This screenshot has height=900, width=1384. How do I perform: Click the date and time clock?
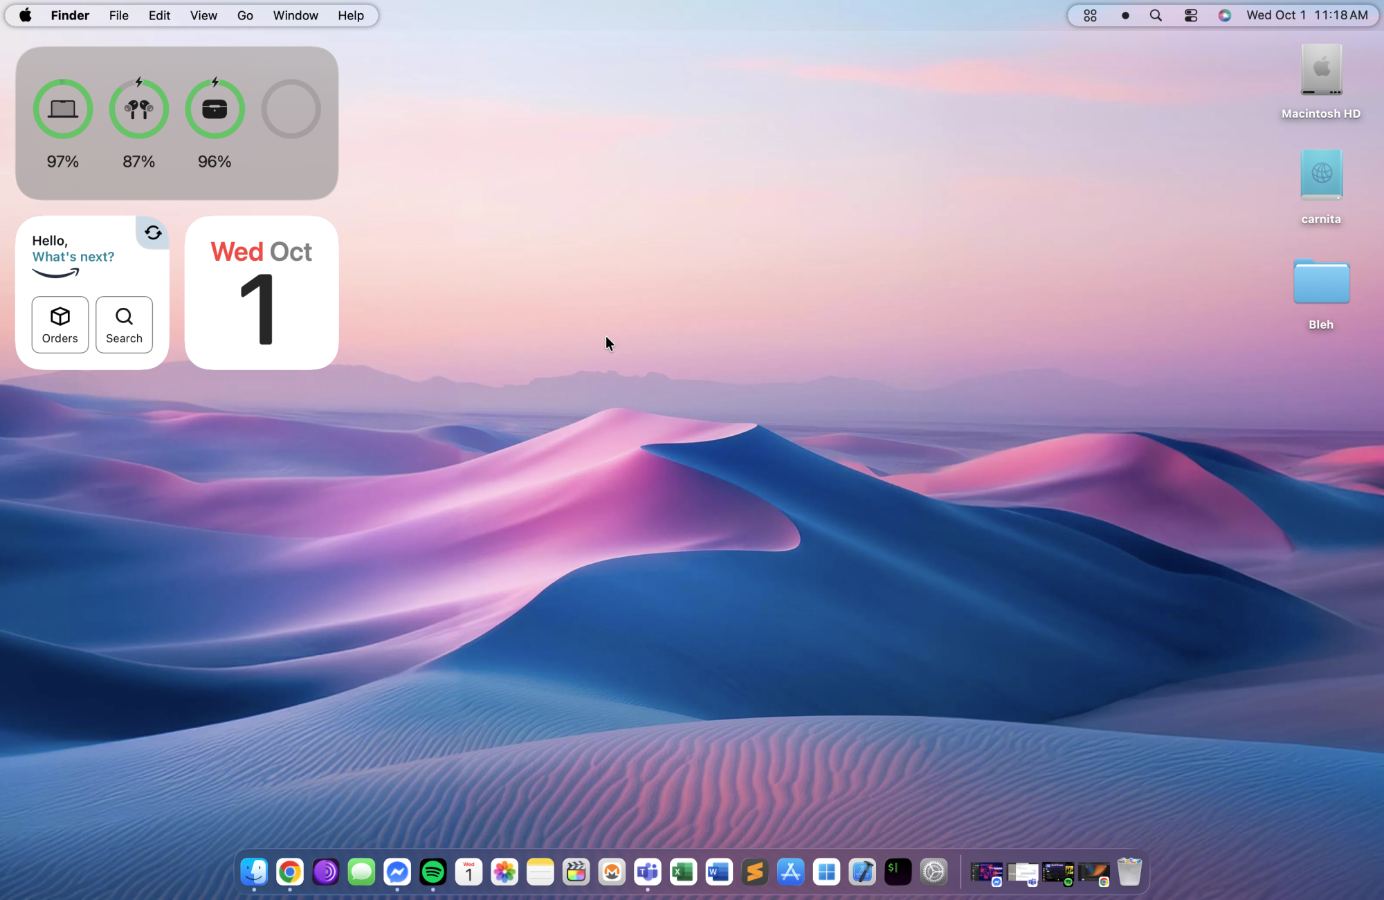point(1306,15)
